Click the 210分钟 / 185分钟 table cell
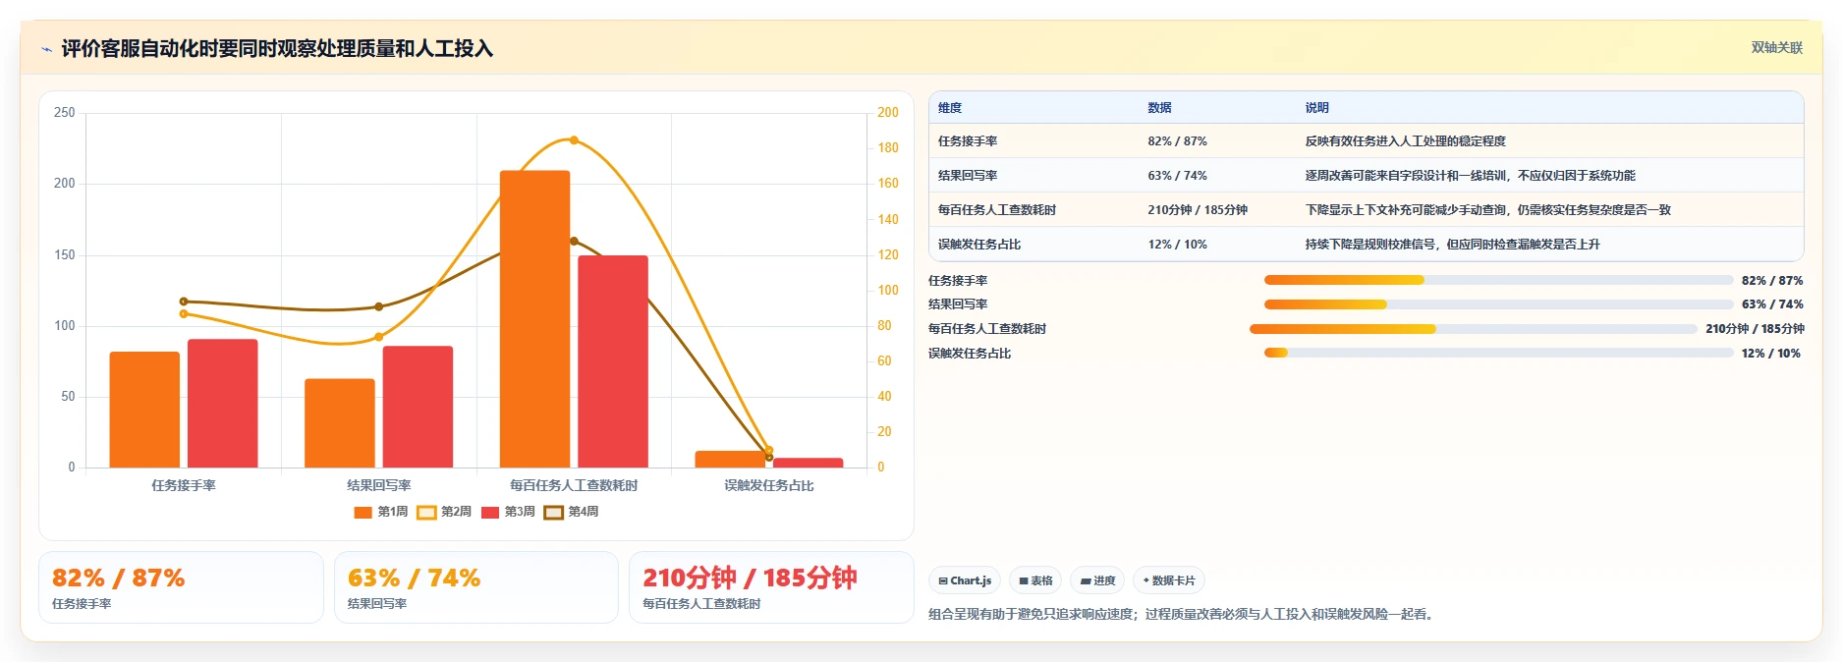The width and height of the screenshot is (1843, 662). pos(1198,210)
